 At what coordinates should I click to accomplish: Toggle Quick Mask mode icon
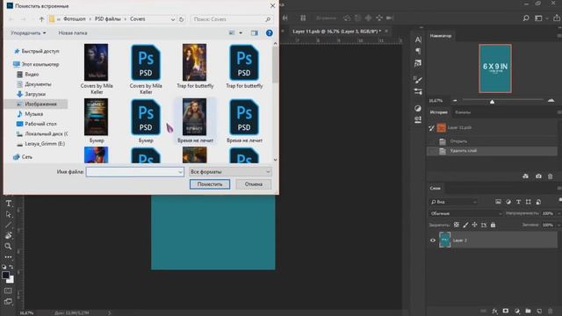point(8,291)
